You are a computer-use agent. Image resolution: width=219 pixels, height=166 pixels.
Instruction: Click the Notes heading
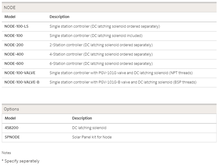6,153
